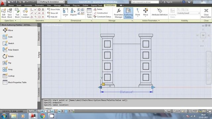This screenshot has width=212, height=119.
Task: Expand the Manage panel launcher
Action: (132, 21)
